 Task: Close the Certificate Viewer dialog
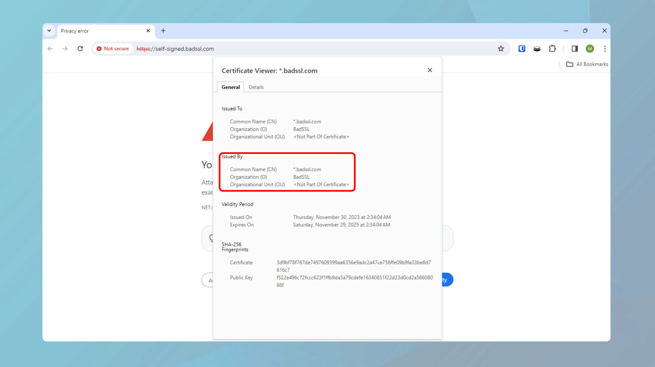430,70
